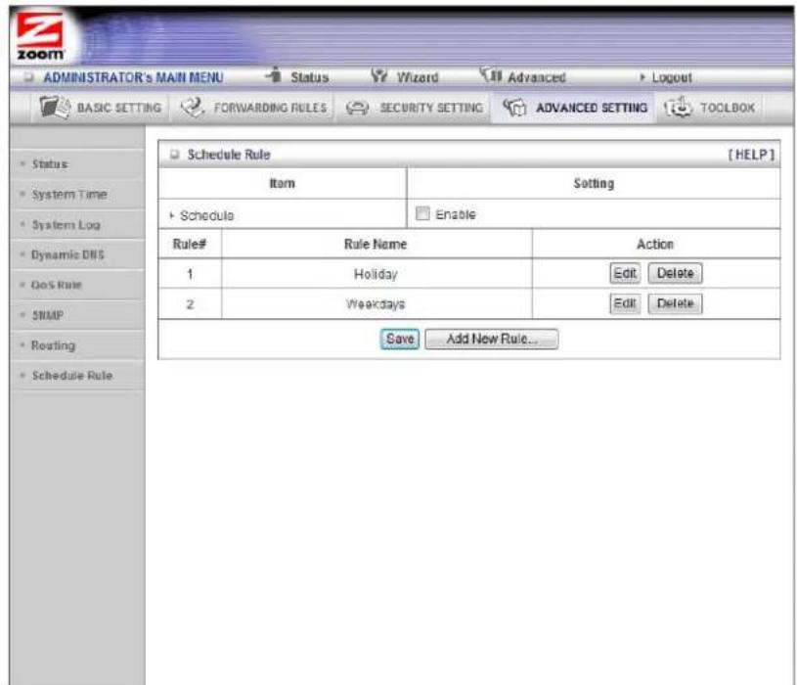Viewport: 797px width, 685px height.
Task: Click the Toolbox icon
Action: pyautogui.click(x=678, y=107)
